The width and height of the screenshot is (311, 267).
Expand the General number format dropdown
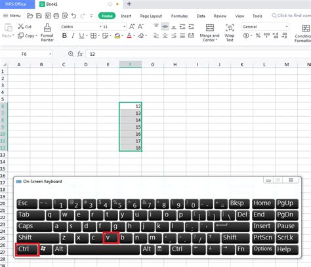(x=287, y=27)
